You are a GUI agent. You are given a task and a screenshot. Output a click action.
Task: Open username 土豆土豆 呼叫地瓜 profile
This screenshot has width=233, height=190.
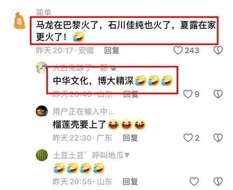(91, 155)
